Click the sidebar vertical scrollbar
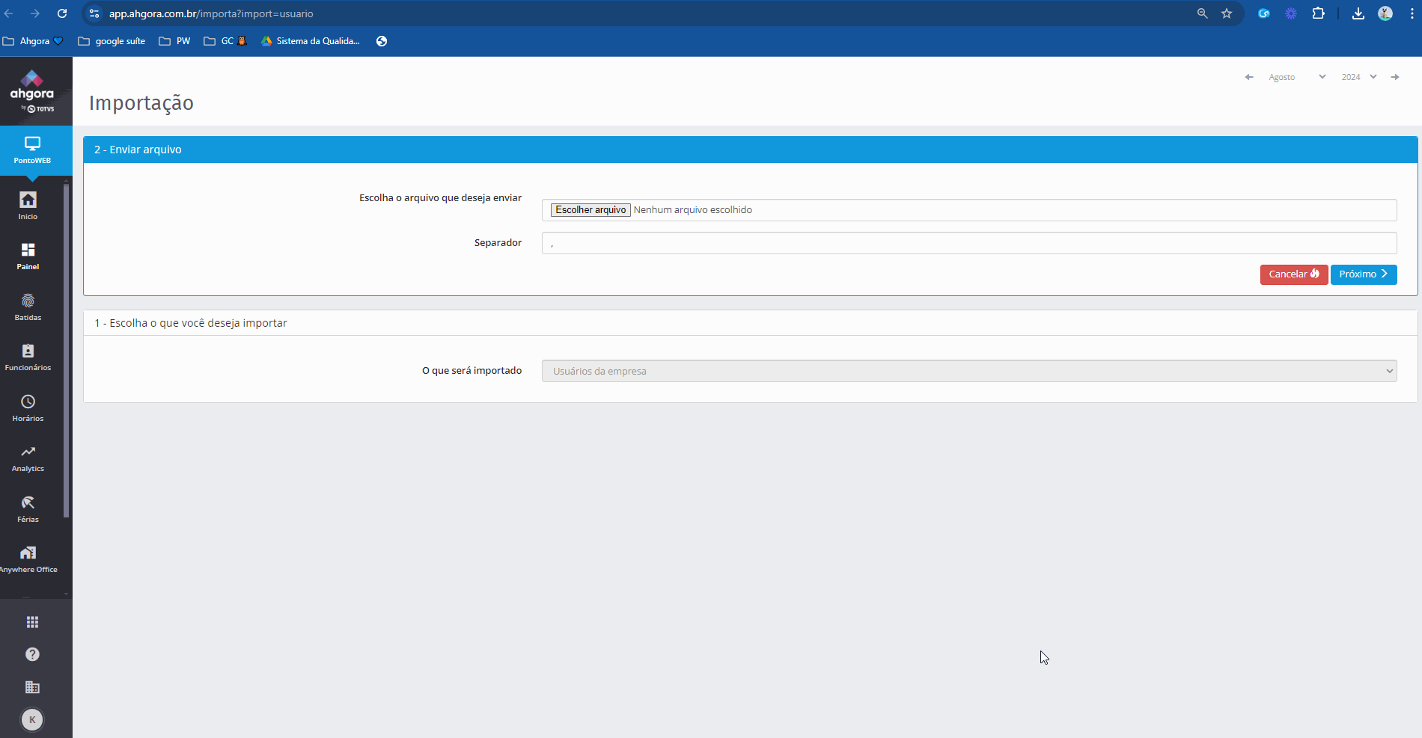 tap(67, 350)
